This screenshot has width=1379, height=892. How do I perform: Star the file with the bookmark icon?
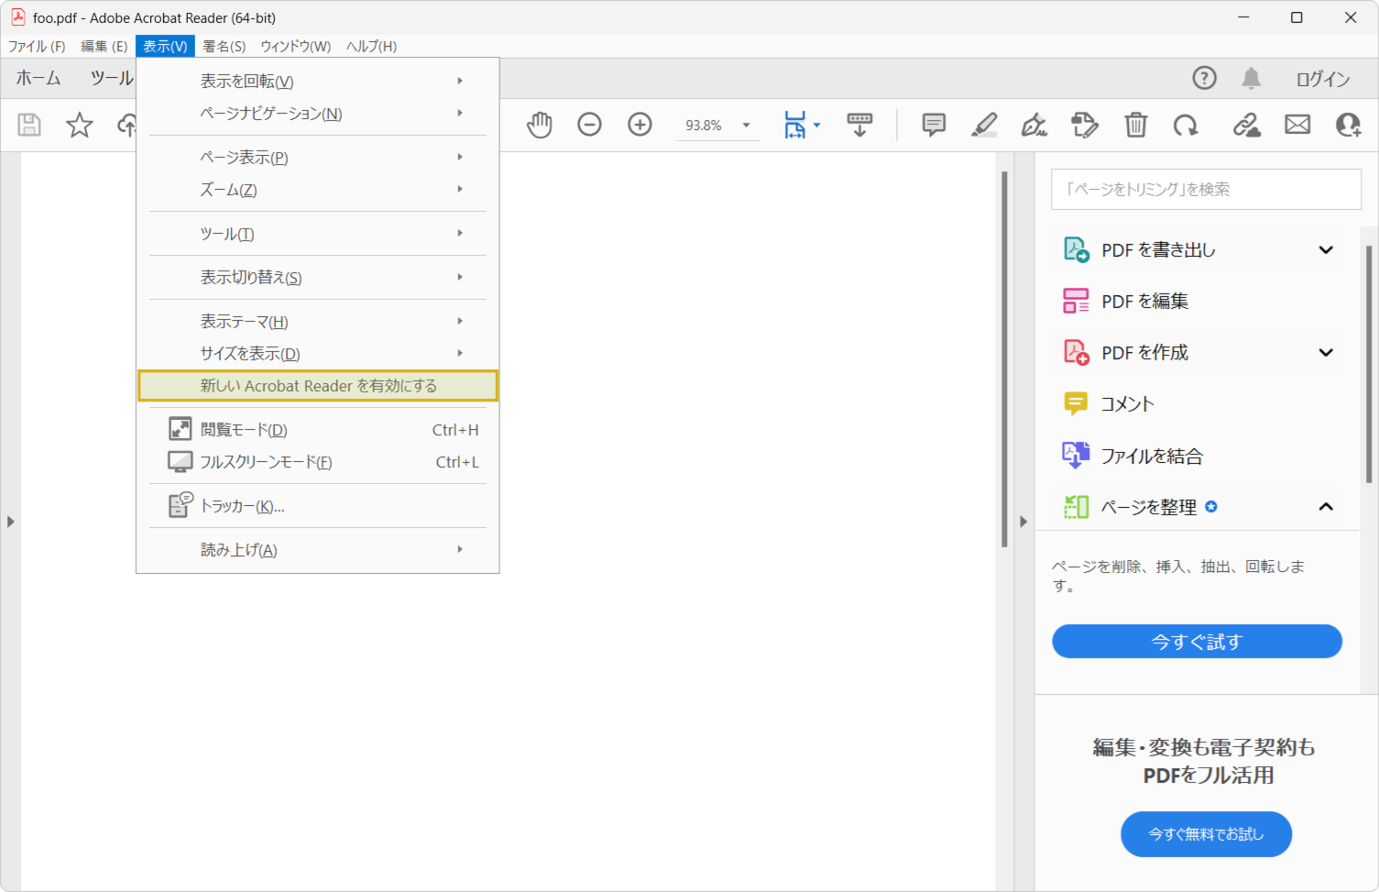(80, 125)
